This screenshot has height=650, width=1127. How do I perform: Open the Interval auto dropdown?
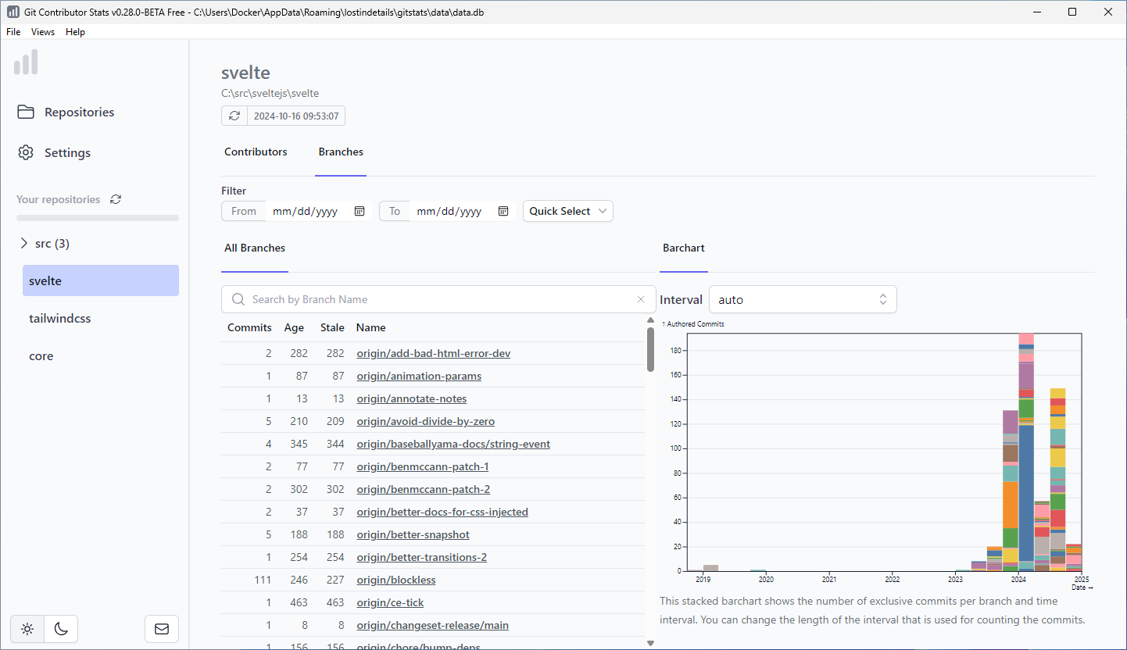[803, 299]
